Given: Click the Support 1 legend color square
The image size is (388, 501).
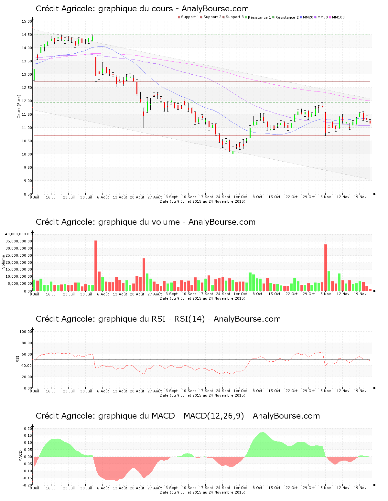Looking at the screenshot, I should click(179, 17).
